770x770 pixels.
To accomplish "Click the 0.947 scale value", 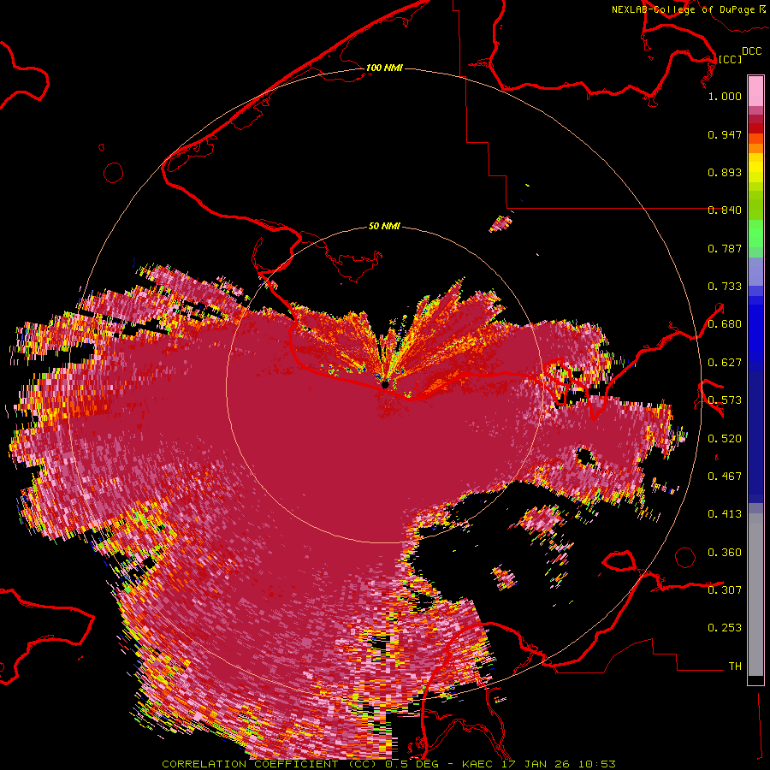I will 725,134.
